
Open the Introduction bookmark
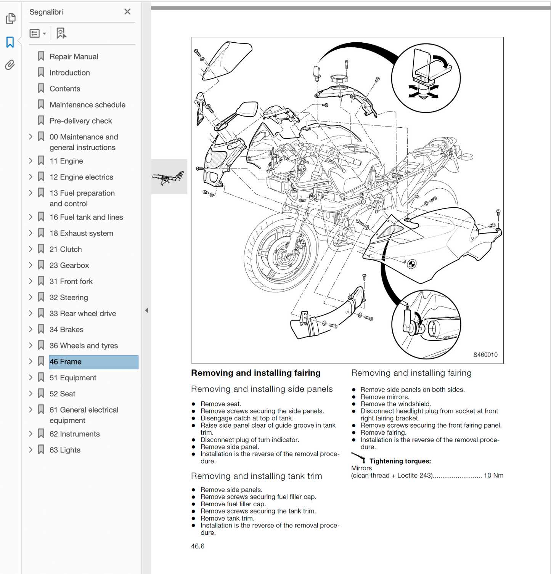coord(69,73)
